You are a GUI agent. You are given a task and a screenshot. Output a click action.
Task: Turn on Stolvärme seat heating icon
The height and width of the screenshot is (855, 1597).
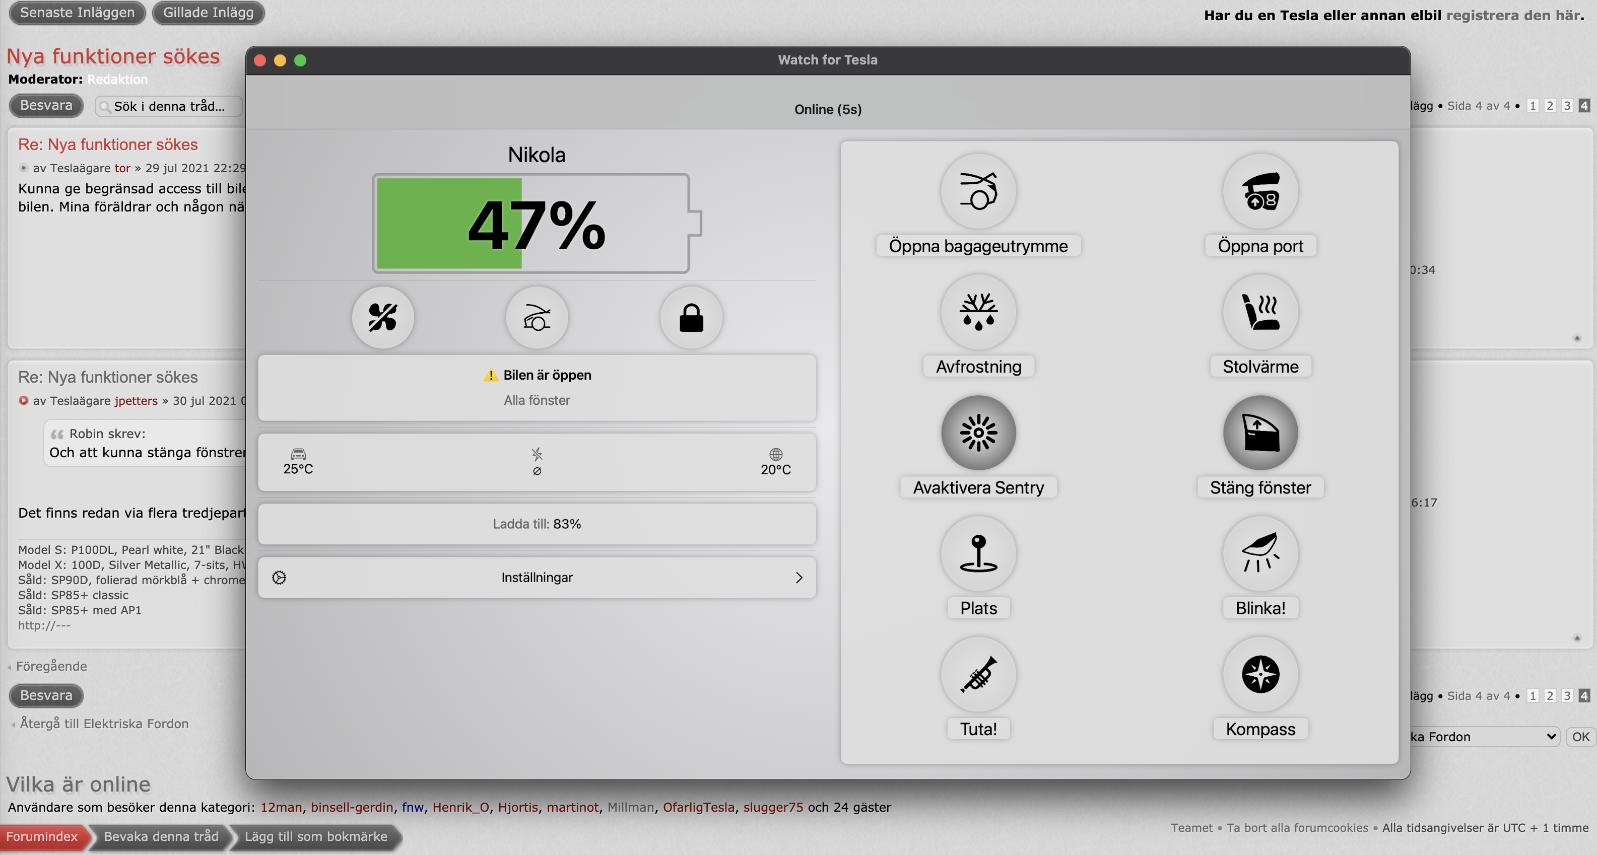(x=1260, y=312)
